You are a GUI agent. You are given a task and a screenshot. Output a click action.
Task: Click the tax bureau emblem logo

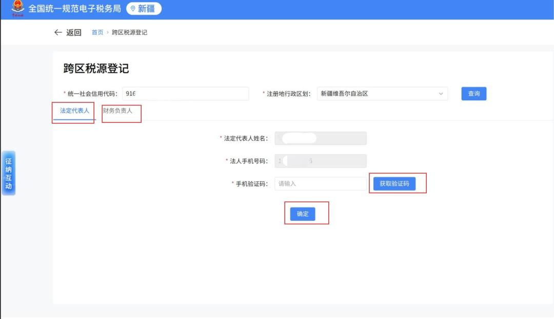17,9
